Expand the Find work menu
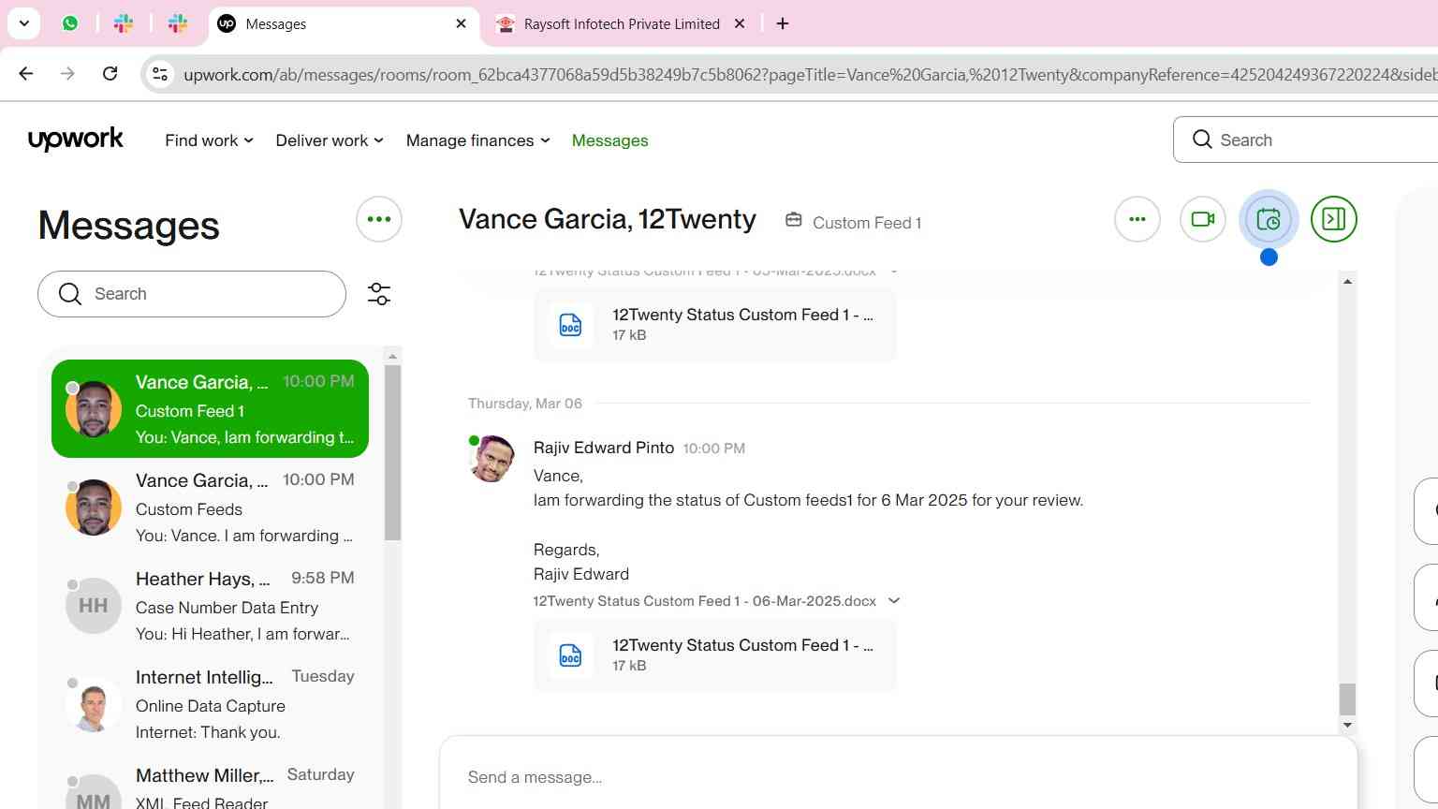The height and width of the screenshot is (809, 1438). tap(209, 140)
